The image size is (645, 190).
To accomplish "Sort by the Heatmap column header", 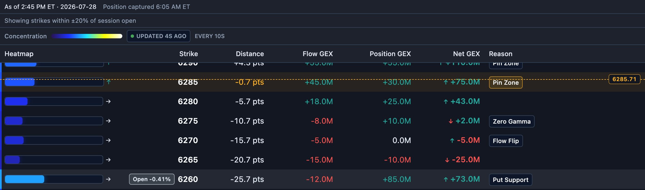I will (19, 54).
